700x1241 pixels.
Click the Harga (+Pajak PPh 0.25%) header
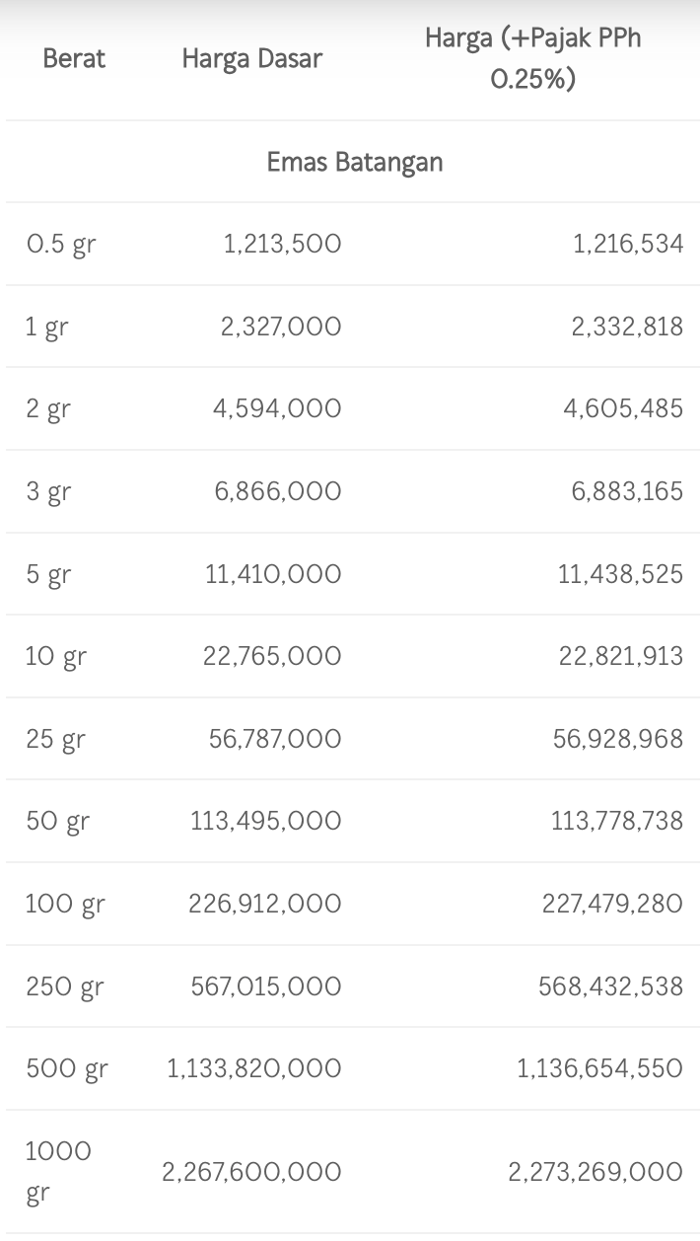532,58
